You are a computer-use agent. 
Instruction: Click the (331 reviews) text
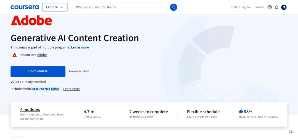pyautogui.click(x=92, y=117)
